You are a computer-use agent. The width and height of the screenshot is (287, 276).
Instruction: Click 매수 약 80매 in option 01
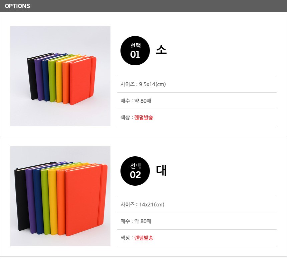coord(136,101)
